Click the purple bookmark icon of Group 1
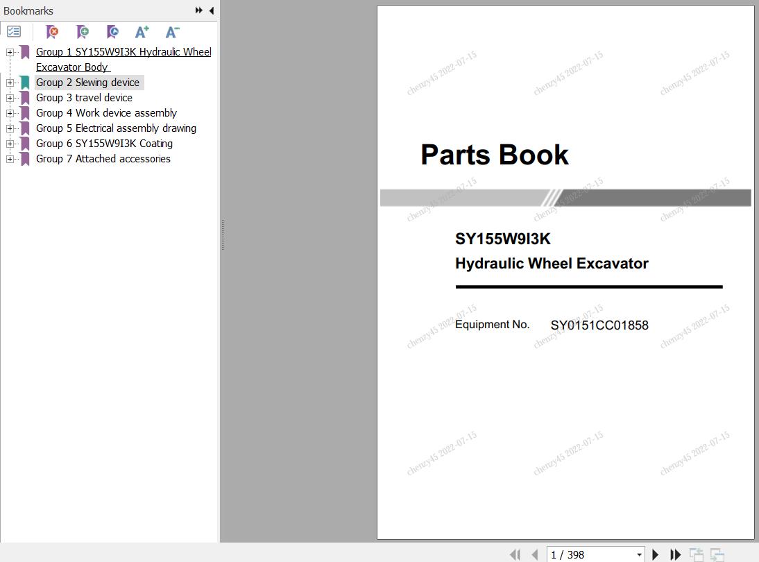759x562 pixels. tap(25, 52)
